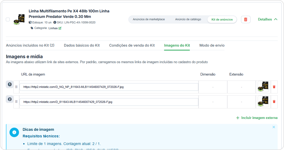284x150 pixels.
Task: Click the number 2 row badge
Action: coord(10,99)
